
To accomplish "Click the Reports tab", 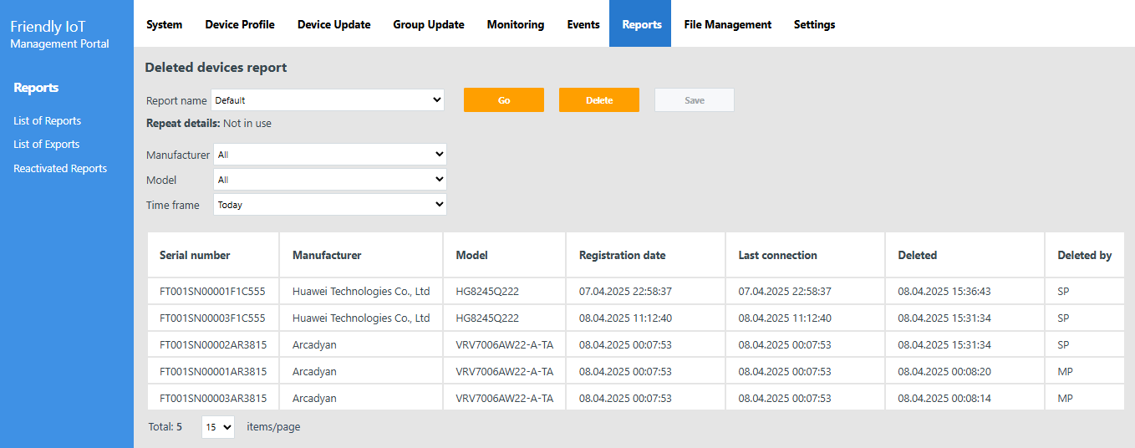I will 641,24.
